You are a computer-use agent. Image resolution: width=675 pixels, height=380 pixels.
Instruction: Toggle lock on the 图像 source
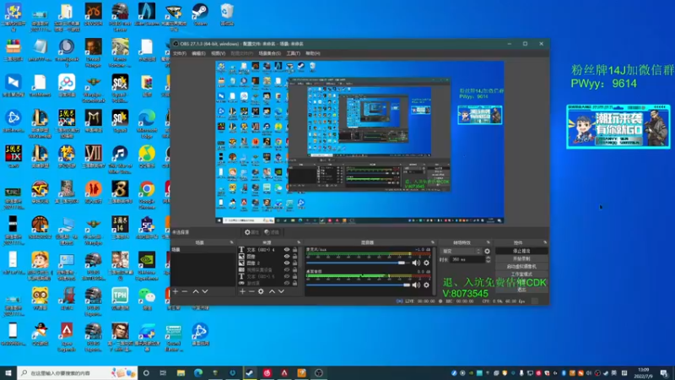294,257
